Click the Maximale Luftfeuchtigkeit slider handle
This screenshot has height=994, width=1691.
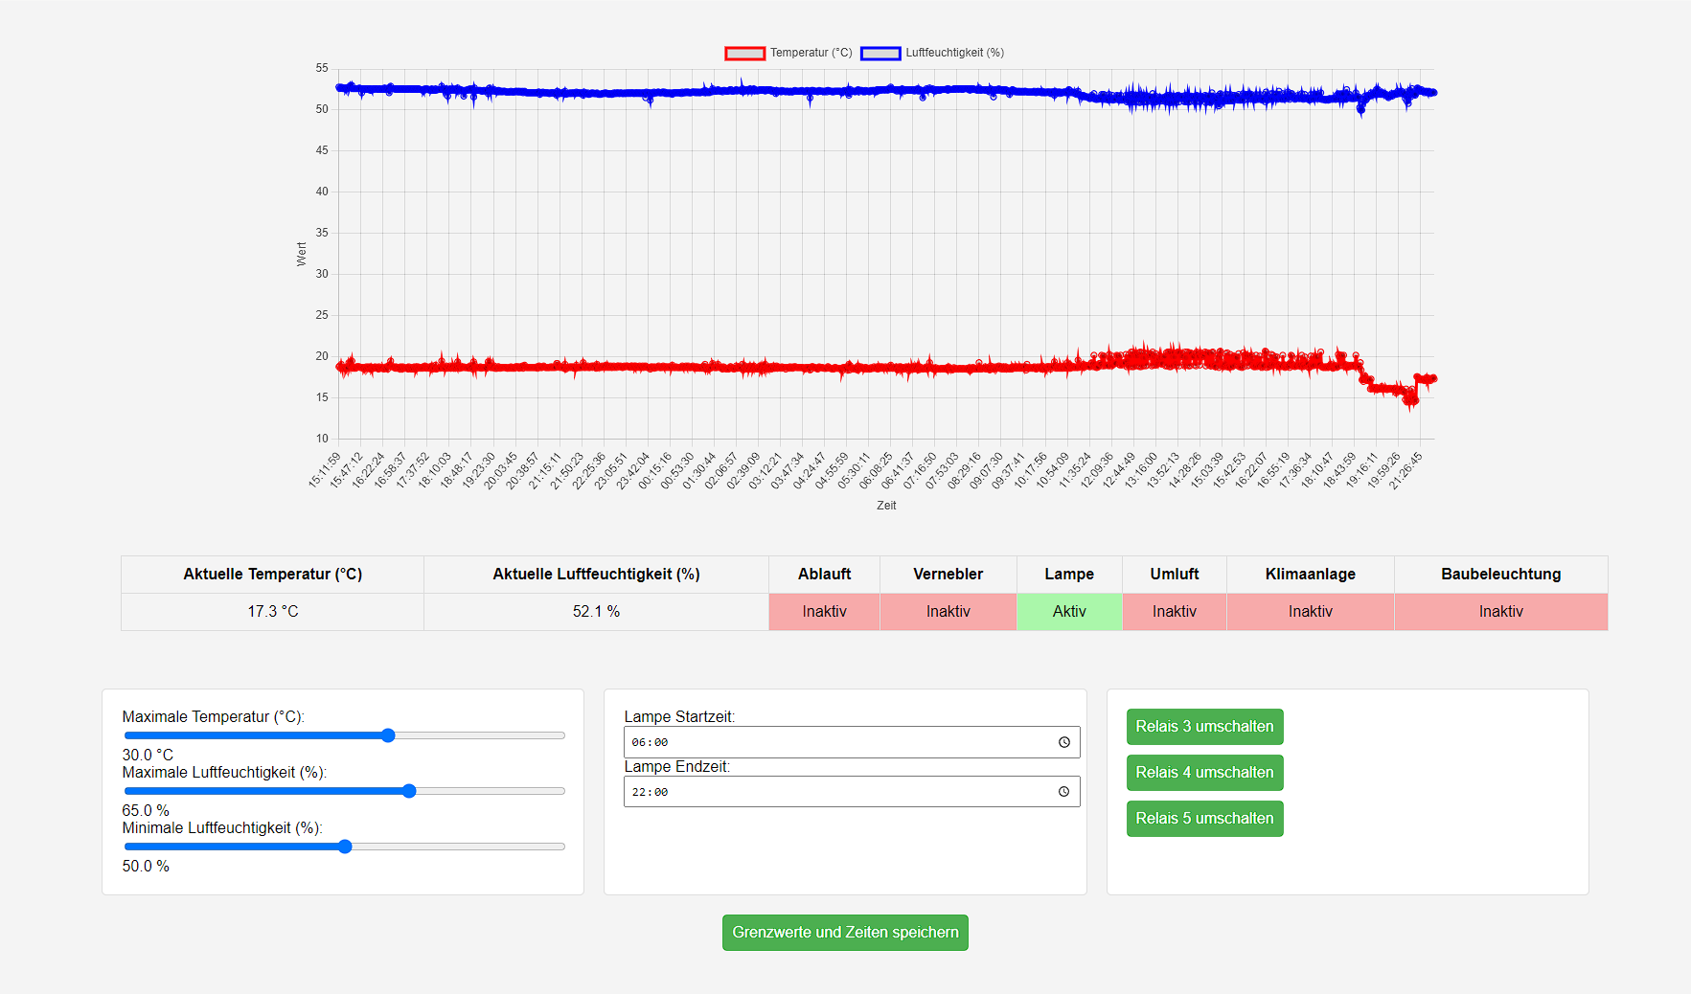409,791
